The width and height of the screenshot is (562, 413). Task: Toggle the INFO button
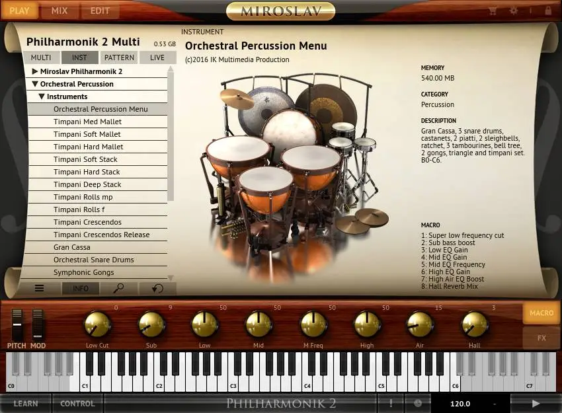[80, 288]
